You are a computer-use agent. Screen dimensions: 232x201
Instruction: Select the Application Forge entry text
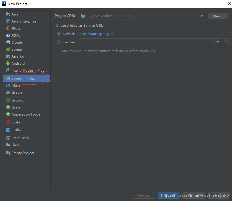pyautogui.click(x=26, y=114)
